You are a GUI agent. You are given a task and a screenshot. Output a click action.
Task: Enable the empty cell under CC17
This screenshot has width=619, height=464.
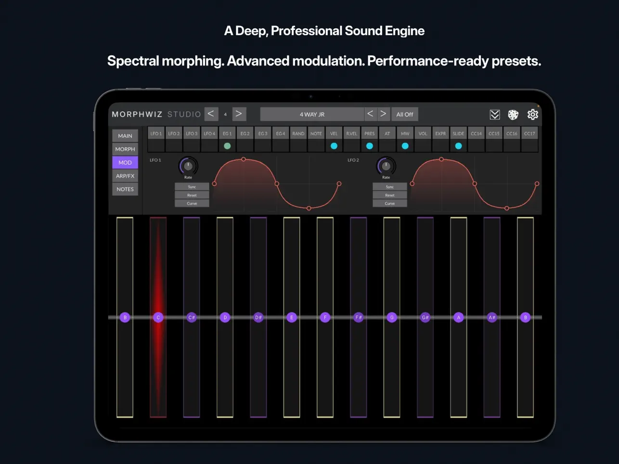coord(529,146)
